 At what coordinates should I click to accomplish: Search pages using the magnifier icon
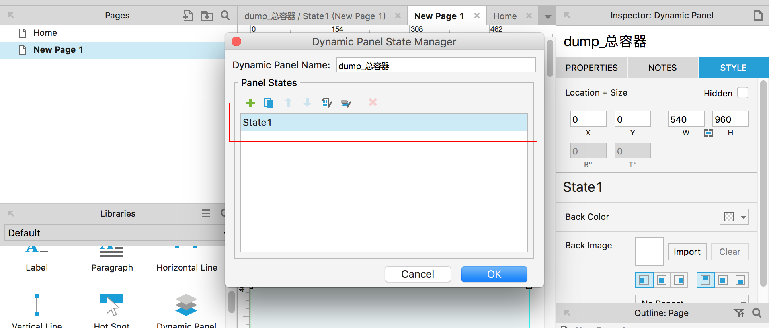point(225,15)
